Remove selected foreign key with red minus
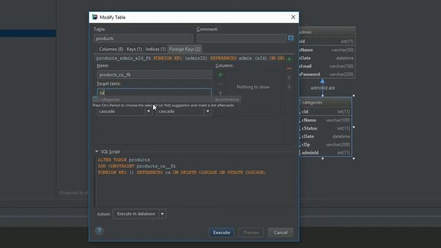The height and width of the screenshot is (248, 441). 289,68
